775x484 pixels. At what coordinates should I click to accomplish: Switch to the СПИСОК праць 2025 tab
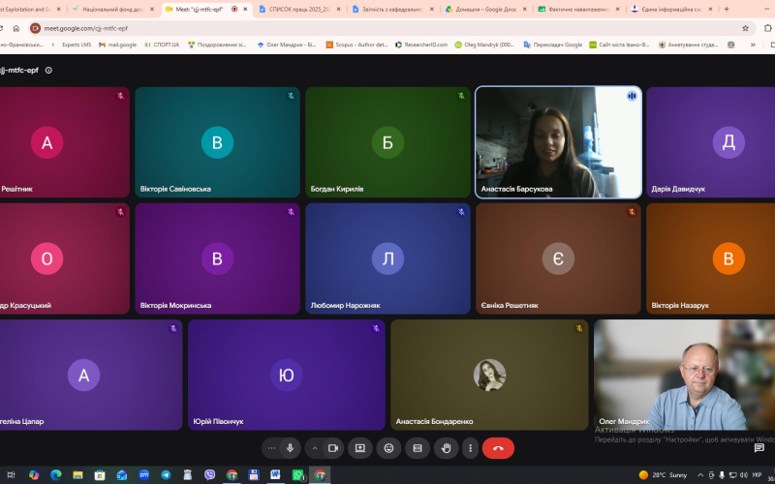pos(299,9)
